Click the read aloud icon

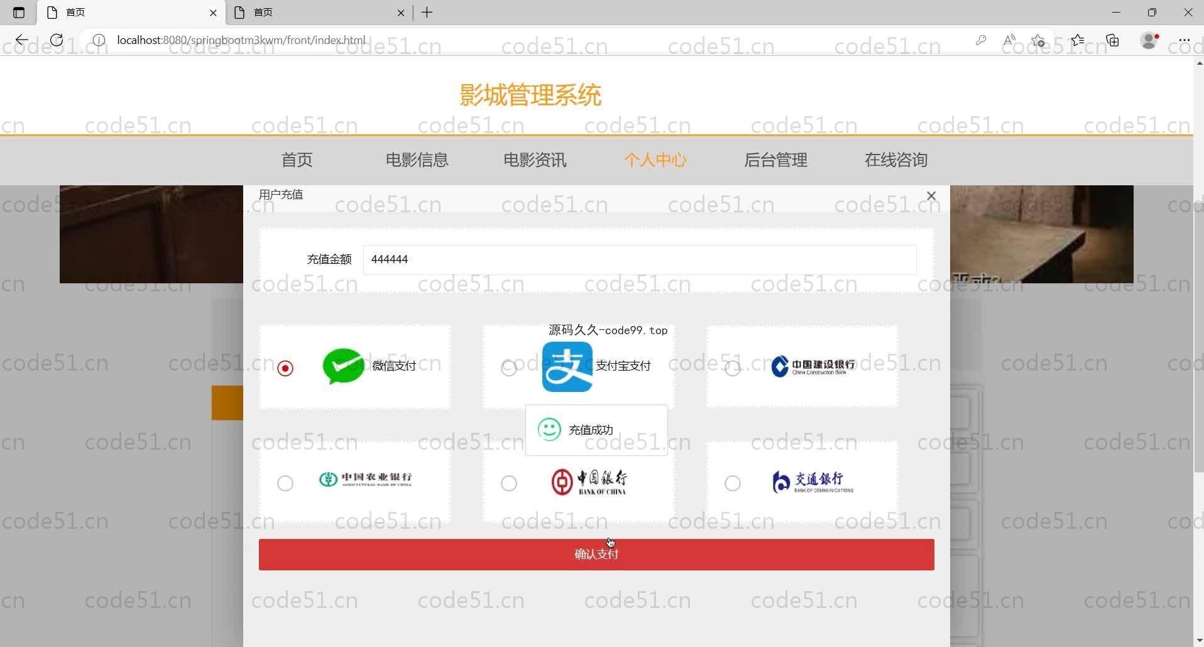tap(1009, 40)
